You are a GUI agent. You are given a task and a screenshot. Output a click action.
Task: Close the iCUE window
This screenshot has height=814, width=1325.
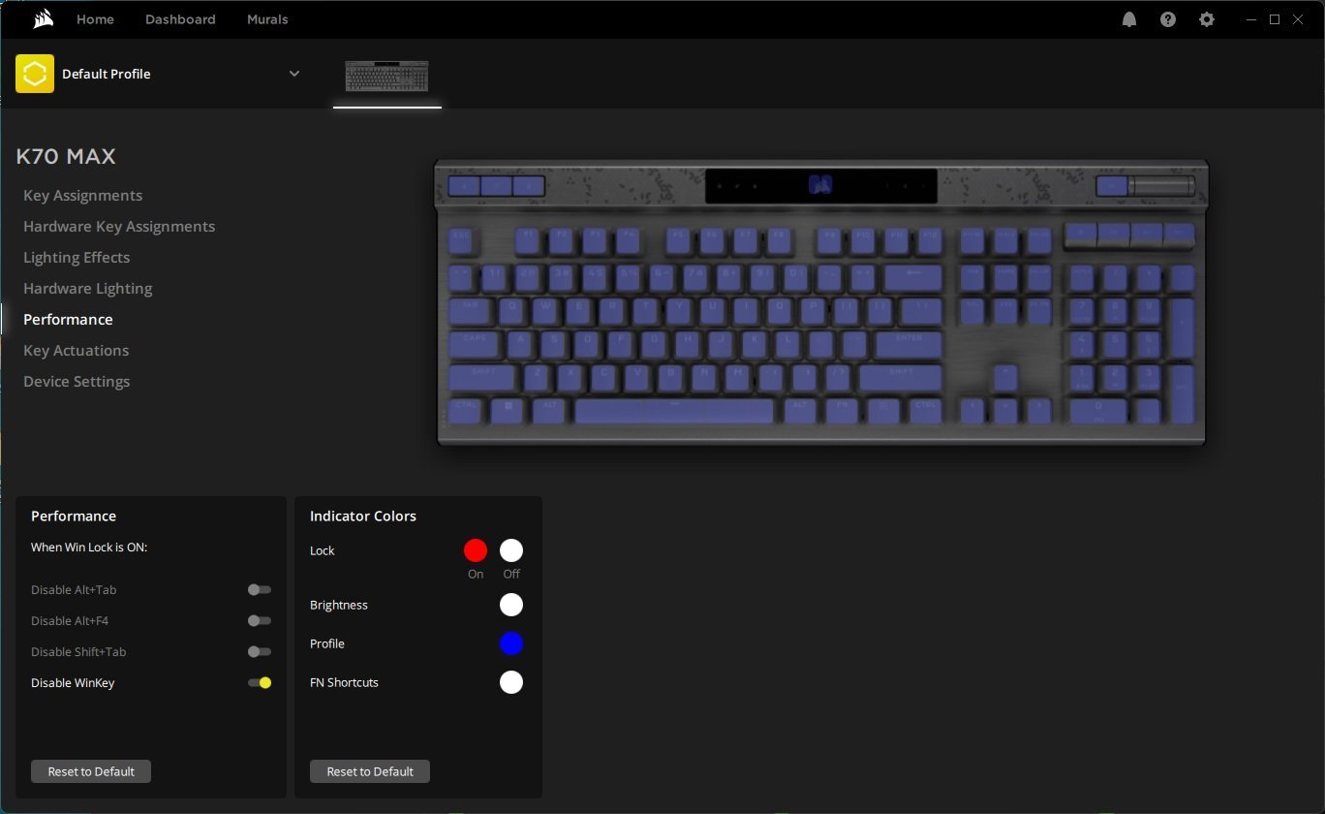tap(1298, 19)
